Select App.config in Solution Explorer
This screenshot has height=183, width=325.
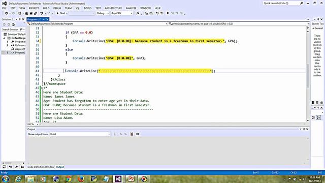(x=18, y=49)
